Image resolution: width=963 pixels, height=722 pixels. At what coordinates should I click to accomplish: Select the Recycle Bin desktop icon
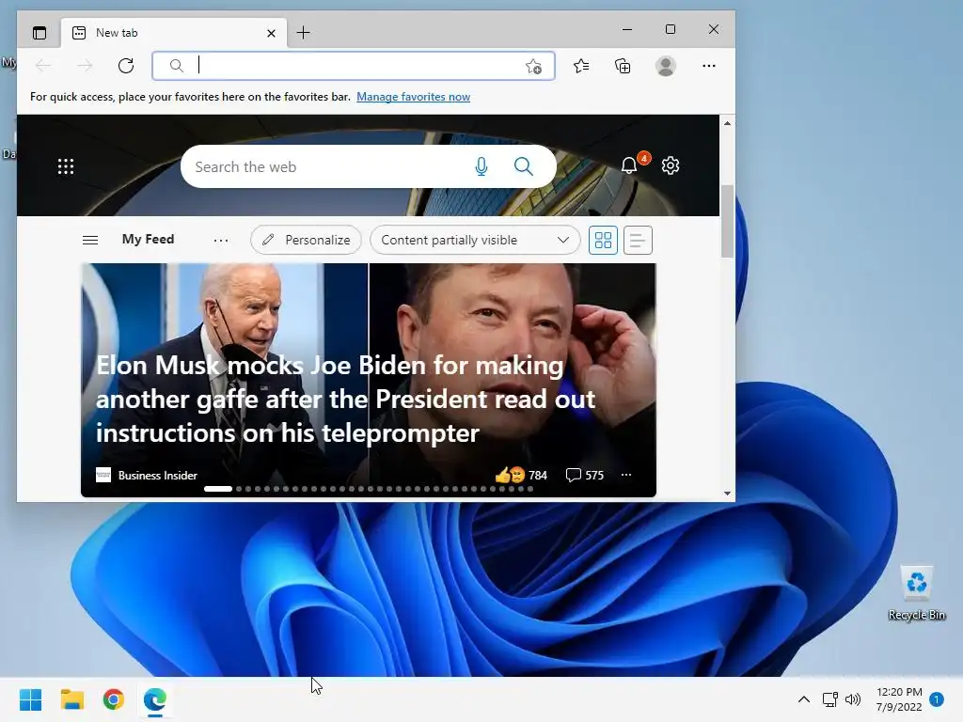[x=916, y=593]
